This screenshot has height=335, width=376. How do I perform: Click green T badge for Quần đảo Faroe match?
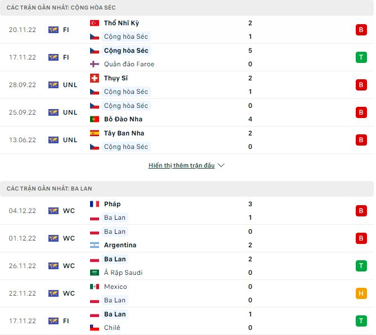point(361,57)
